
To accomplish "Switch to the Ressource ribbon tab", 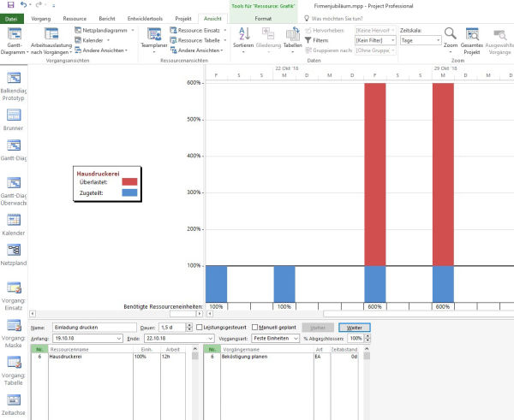I will tap(75, 17).
